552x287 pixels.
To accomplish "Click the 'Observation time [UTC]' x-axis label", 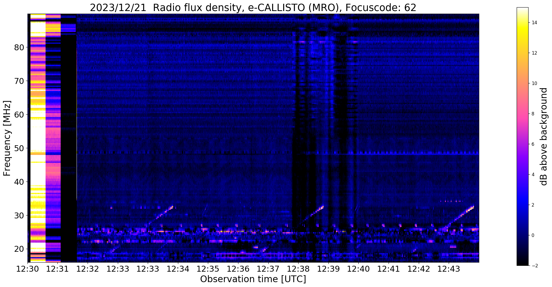I will pos(253,279).
